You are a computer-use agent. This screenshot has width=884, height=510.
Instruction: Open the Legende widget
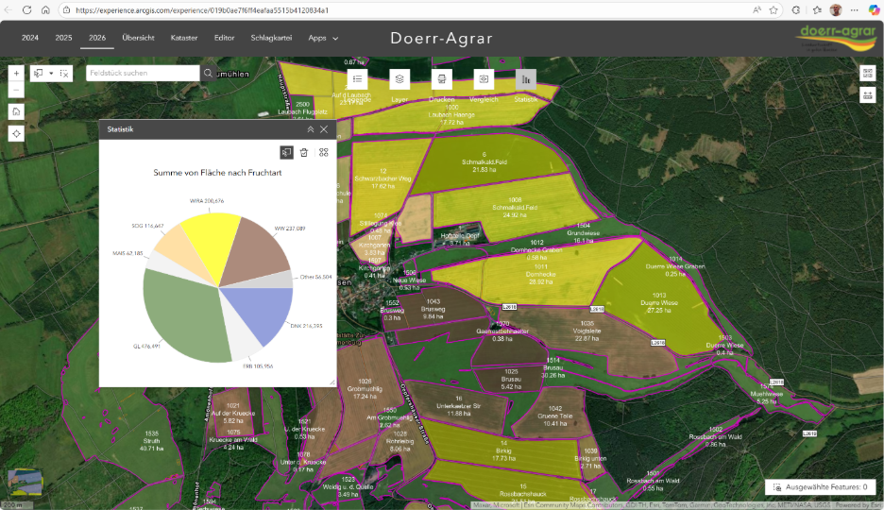pos(357,79)
